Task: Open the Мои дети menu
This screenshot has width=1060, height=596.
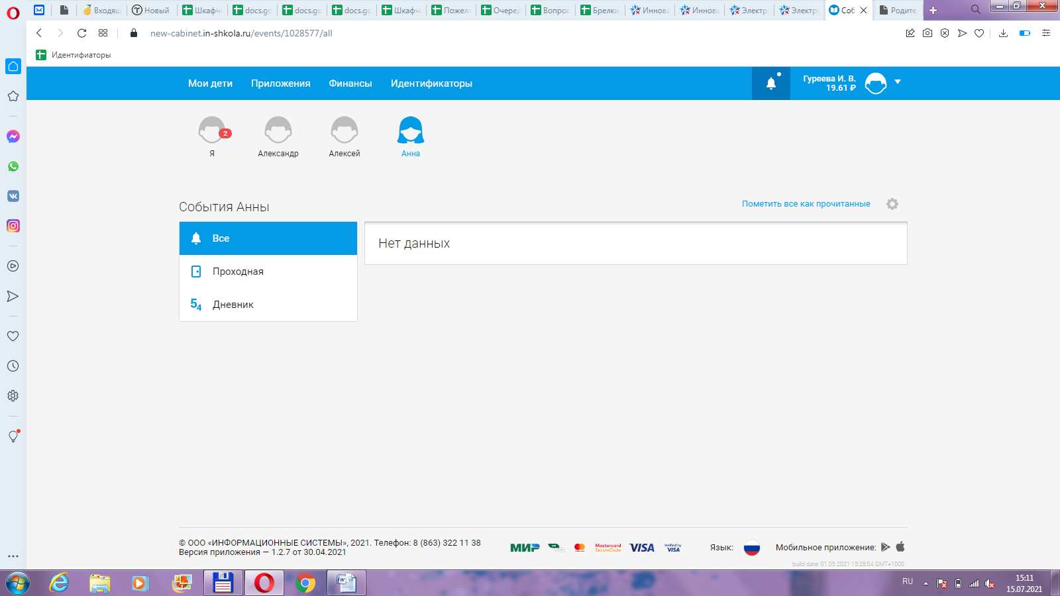Action: (210, 83)
